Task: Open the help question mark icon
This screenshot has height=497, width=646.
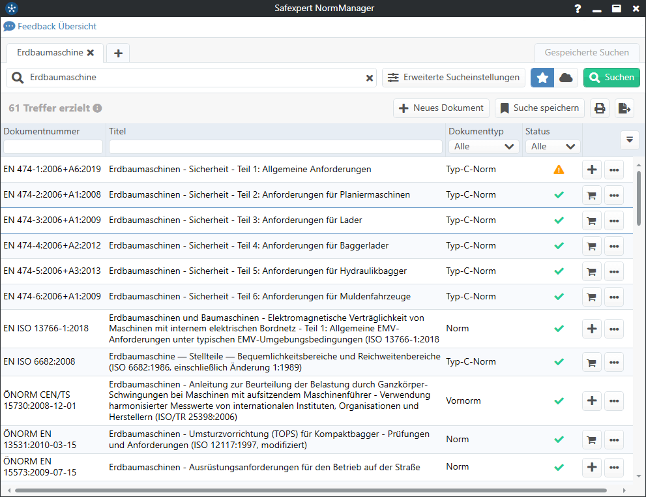Action: click(x=578, y=8)
